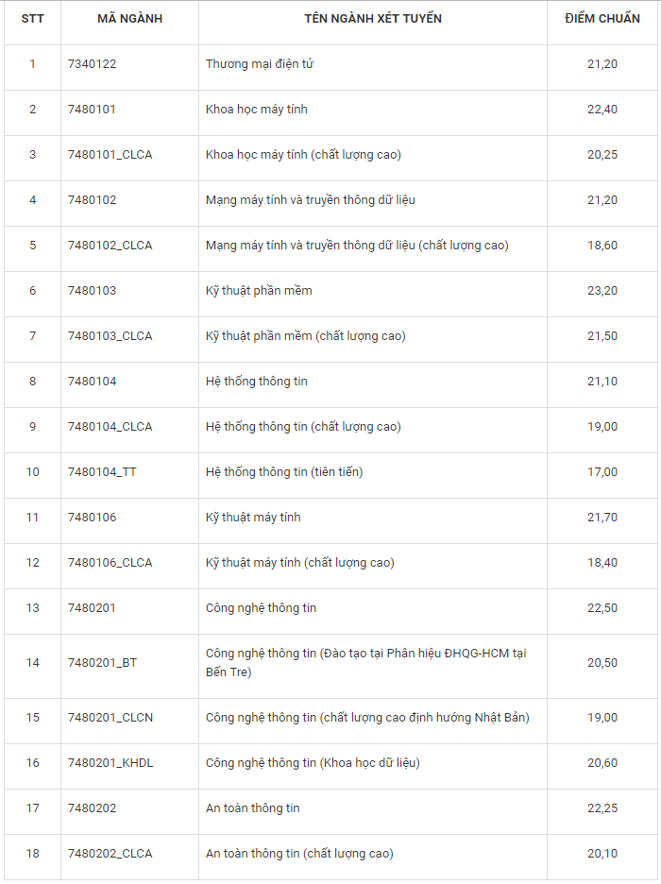Select code cell 7480101_CLCA

point(110,155)
